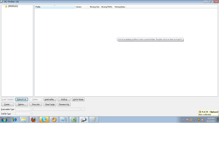Select the [PROFILES] folder in the tree
This screenshot has height=165, width=219.
[x=13, y=6]
